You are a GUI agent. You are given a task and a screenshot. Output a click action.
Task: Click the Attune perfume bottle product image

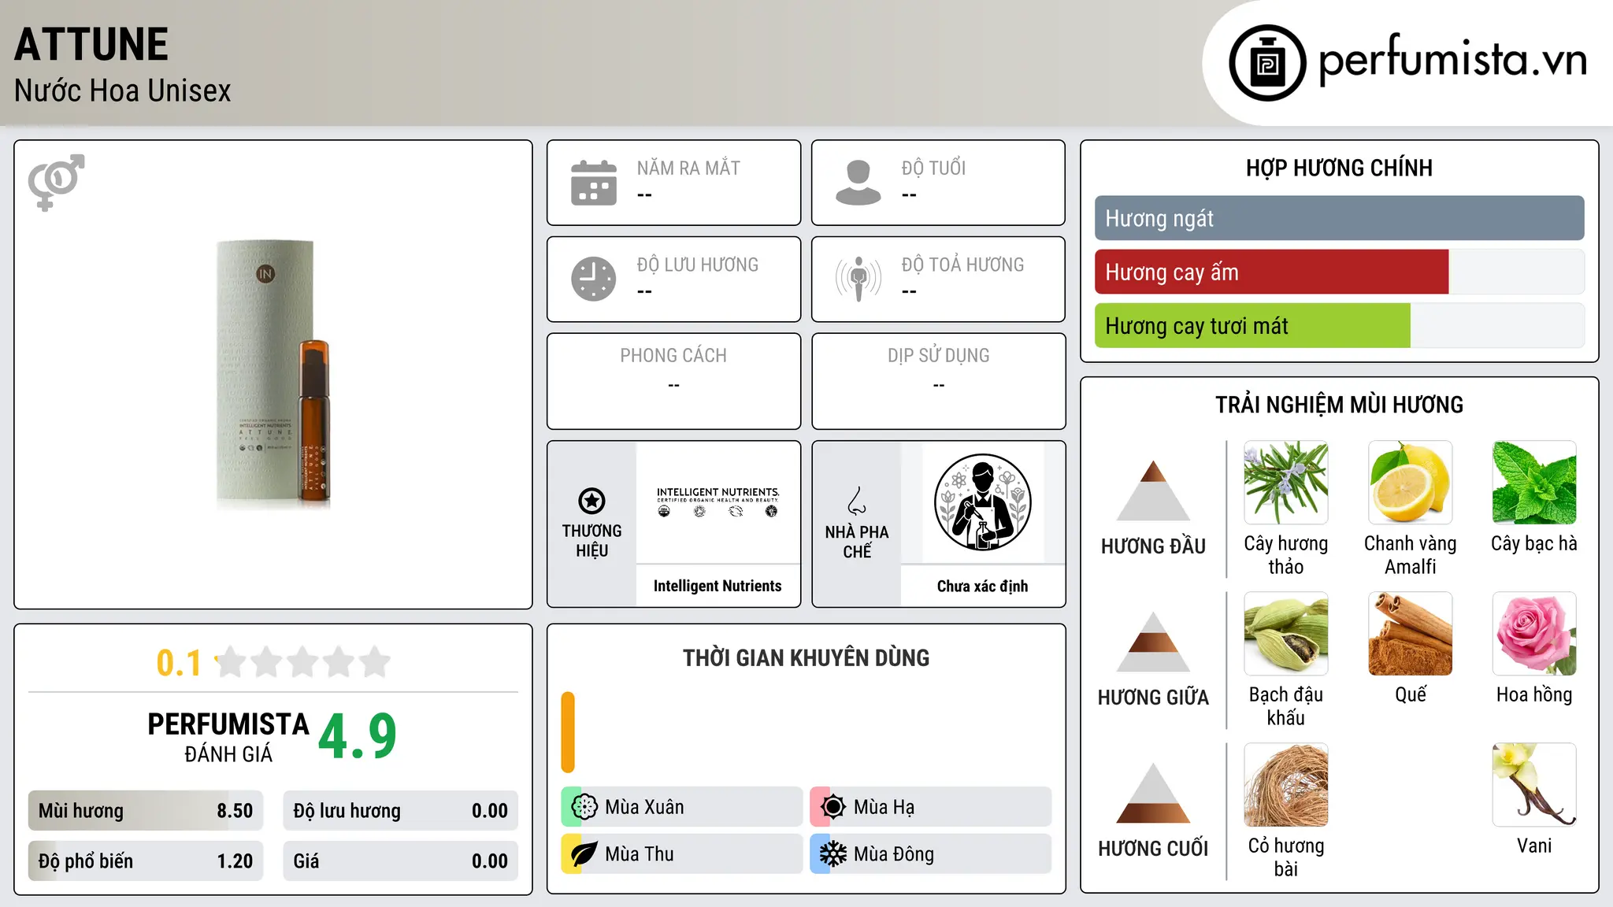(273, 375)
